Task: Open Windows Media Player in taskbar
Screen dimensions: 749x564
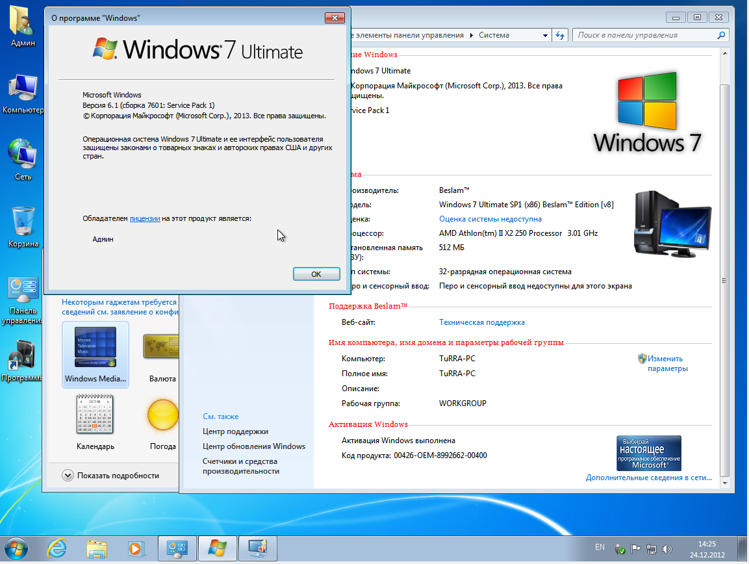Action: click(x=135, y=548)
